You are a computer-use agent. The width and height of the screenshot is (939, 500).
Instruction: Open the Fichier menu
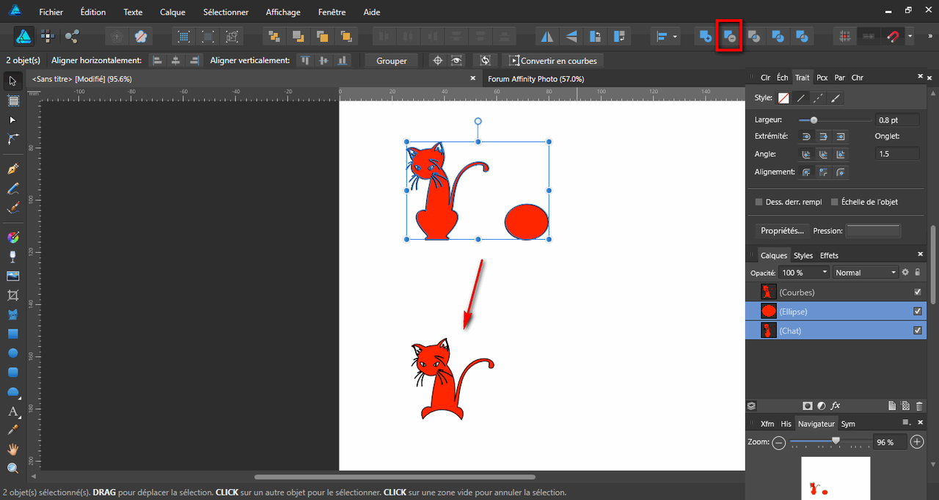click(51, 12)
